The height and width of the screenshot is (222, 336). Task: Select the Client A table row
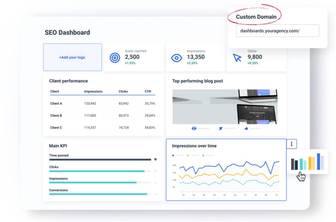[x=103, y=103]
